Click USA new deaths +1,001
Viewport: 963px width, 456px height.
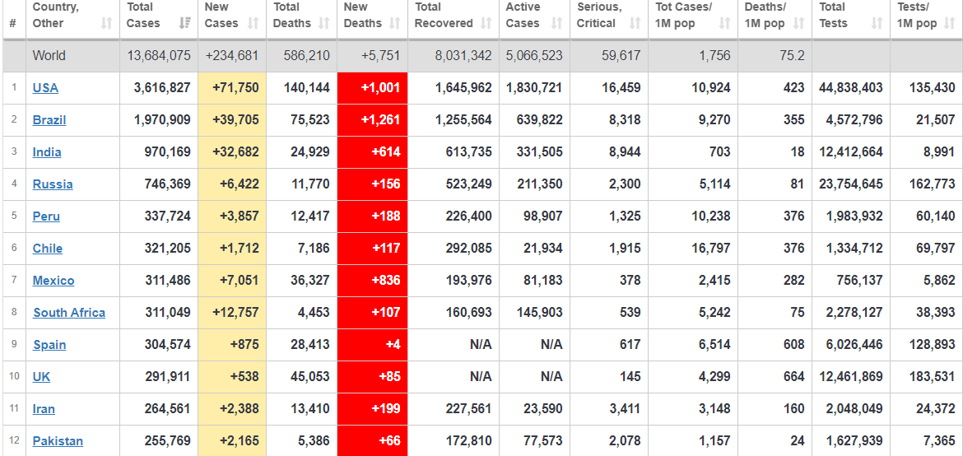[381, 88]
